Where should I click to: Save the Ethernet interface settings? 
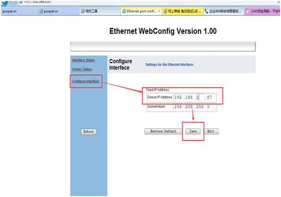[193, 131]
